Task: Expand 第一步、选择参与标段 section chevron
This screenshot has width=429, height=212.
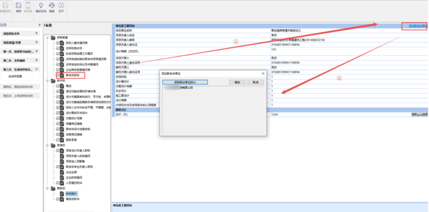Action: coord(37,51)
